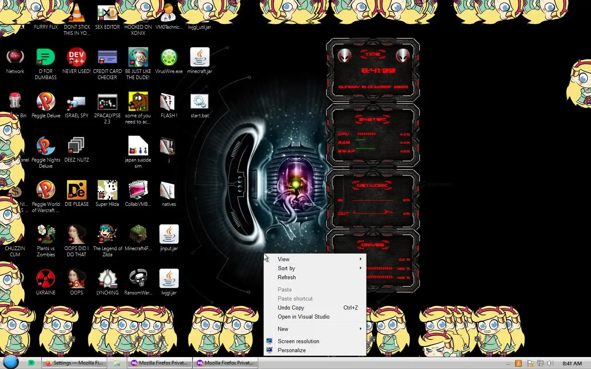Select the HOOKED ON XONIX label
The height and width of the screenshot is (369, 591).
coord(138,30)
